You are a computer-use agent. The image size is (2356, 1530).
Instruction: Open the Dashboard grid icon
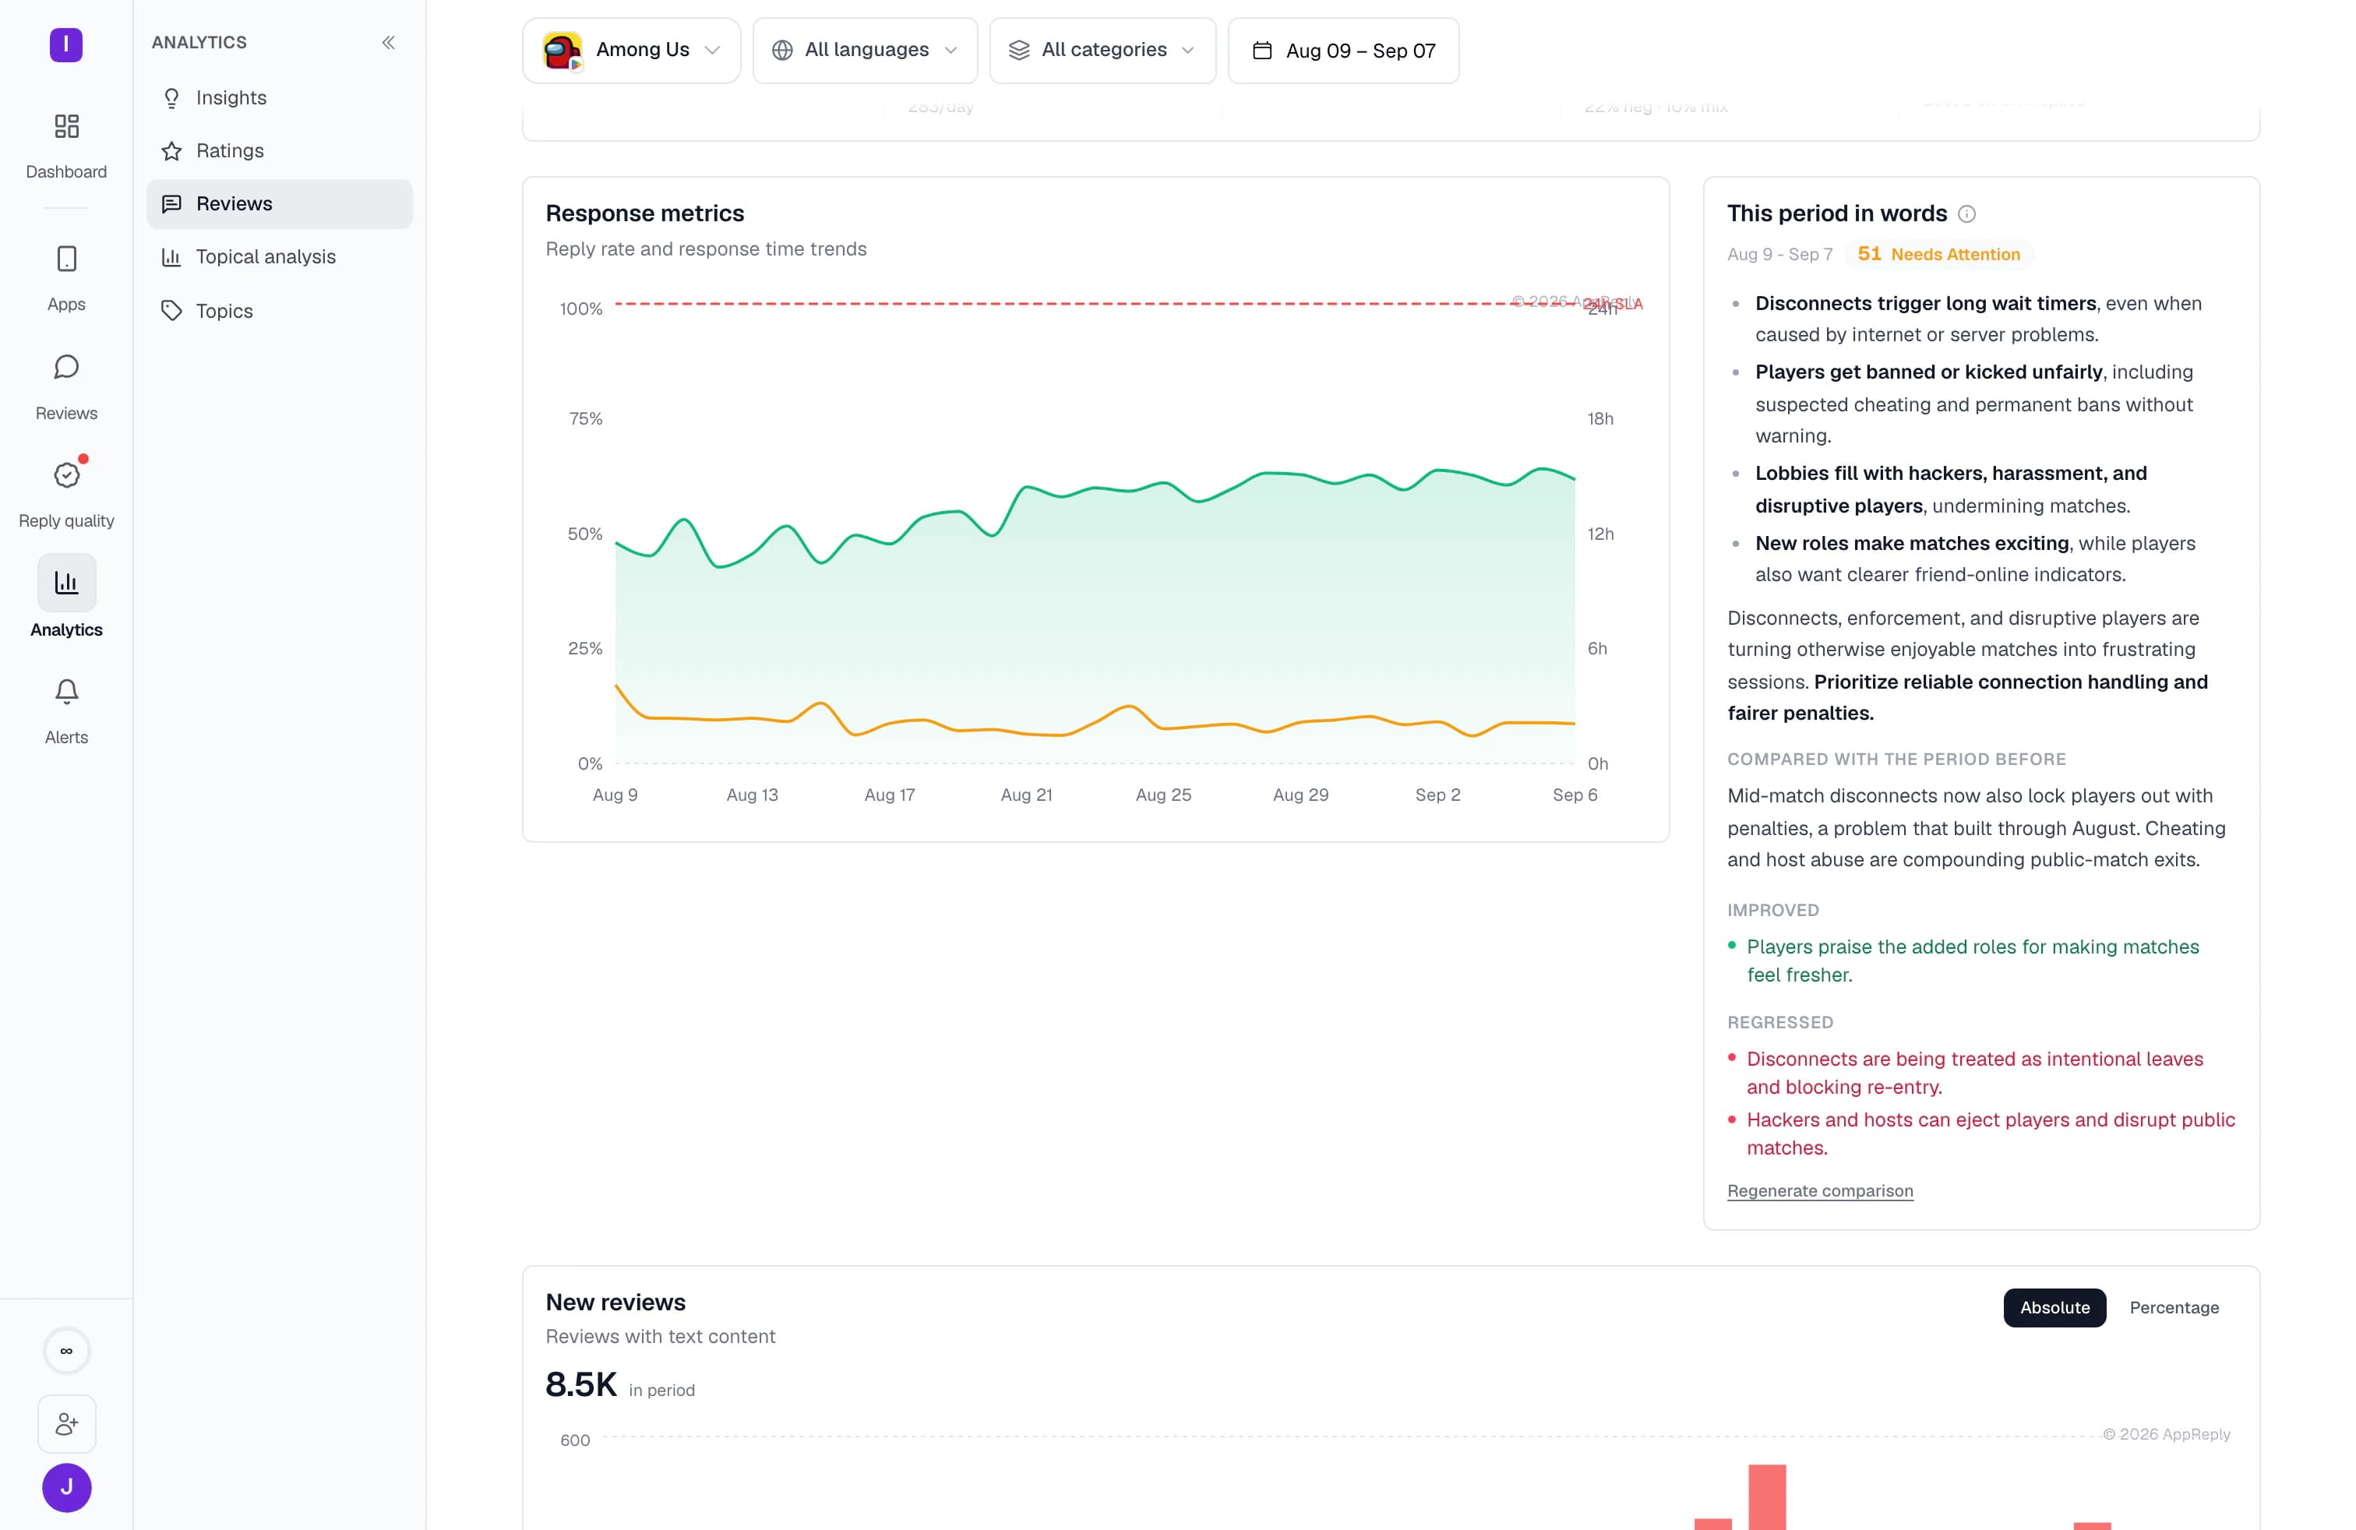click(x=66, y=127)
